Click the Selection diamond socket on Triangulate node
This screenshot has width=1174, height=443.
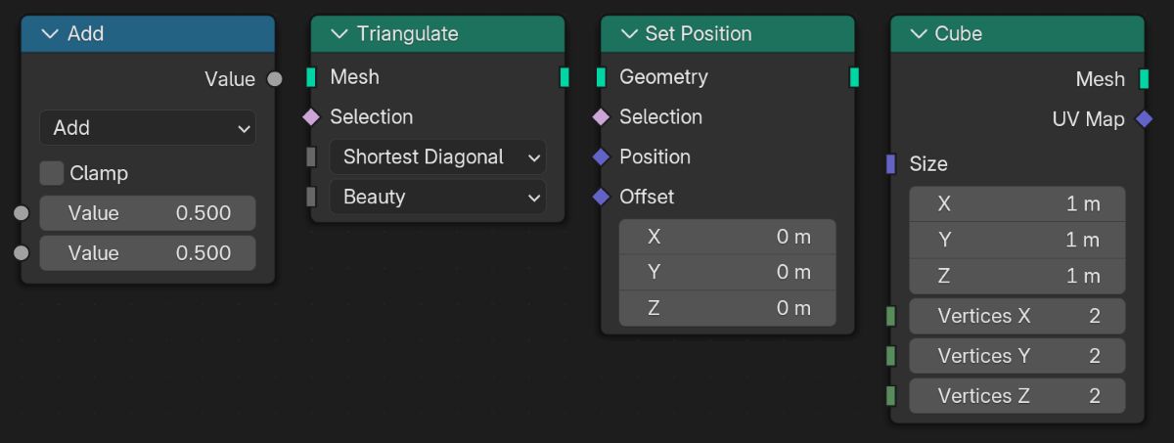coord(311,117)
